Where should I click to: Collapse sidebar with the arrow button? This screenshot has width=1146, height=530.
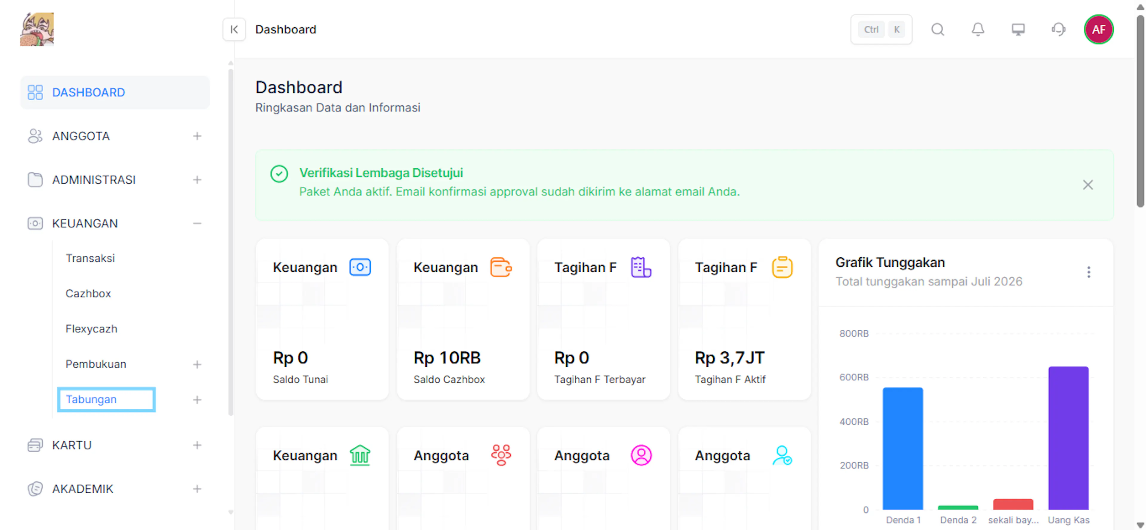click(234, 29)
